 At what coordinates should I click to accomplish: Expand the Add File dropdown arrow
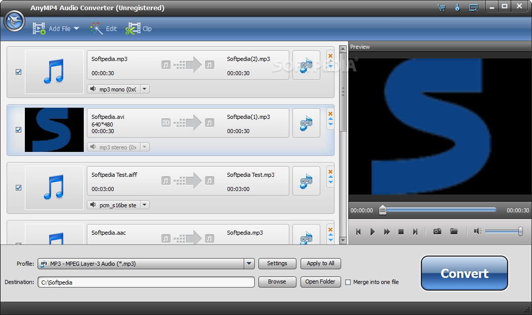point(76,28)
